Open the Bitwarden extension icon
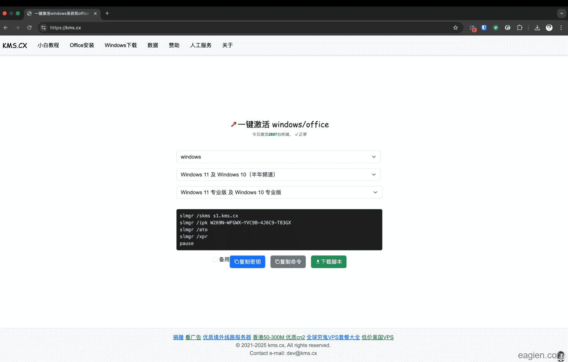Image resolution: width=568 pixels, height=362 pixels. (484, 28)
